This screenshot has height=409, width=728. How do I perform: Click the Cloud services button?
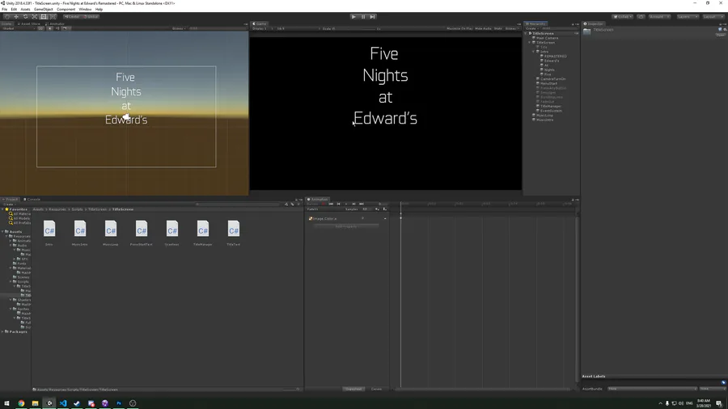tap(641, 17)
